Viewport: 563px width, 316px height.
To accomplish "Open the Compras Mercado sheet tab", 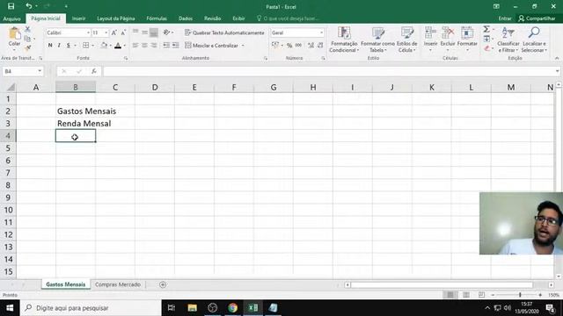I will pos(118,284).
